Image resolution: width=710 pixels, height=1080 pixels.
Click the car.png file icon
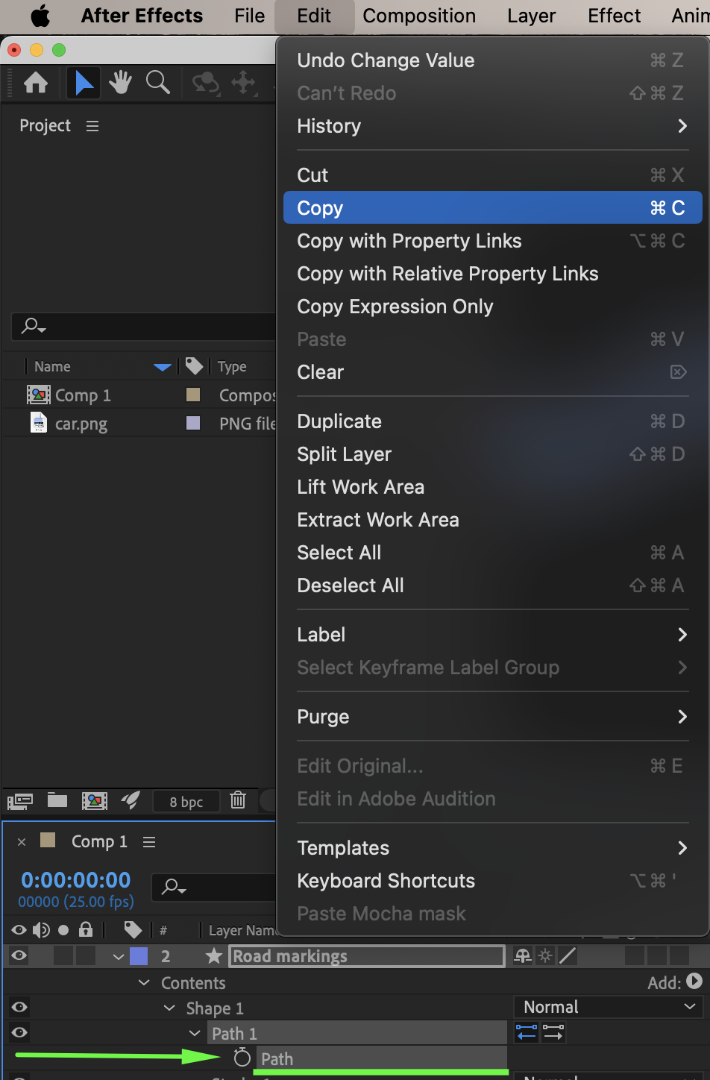tap(39, 423)
